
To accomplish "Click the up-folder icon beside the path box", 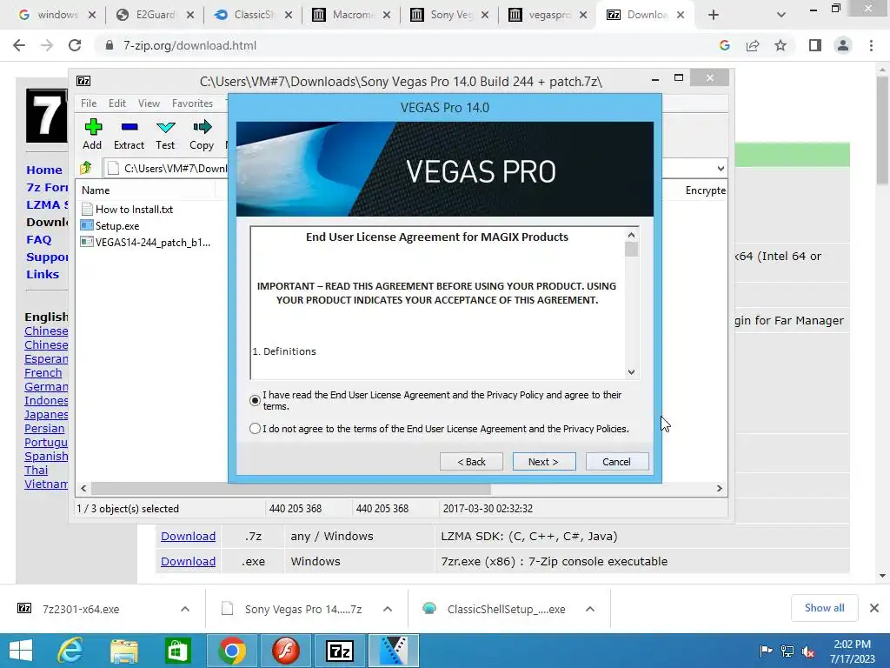I will (x=86, y=168).
